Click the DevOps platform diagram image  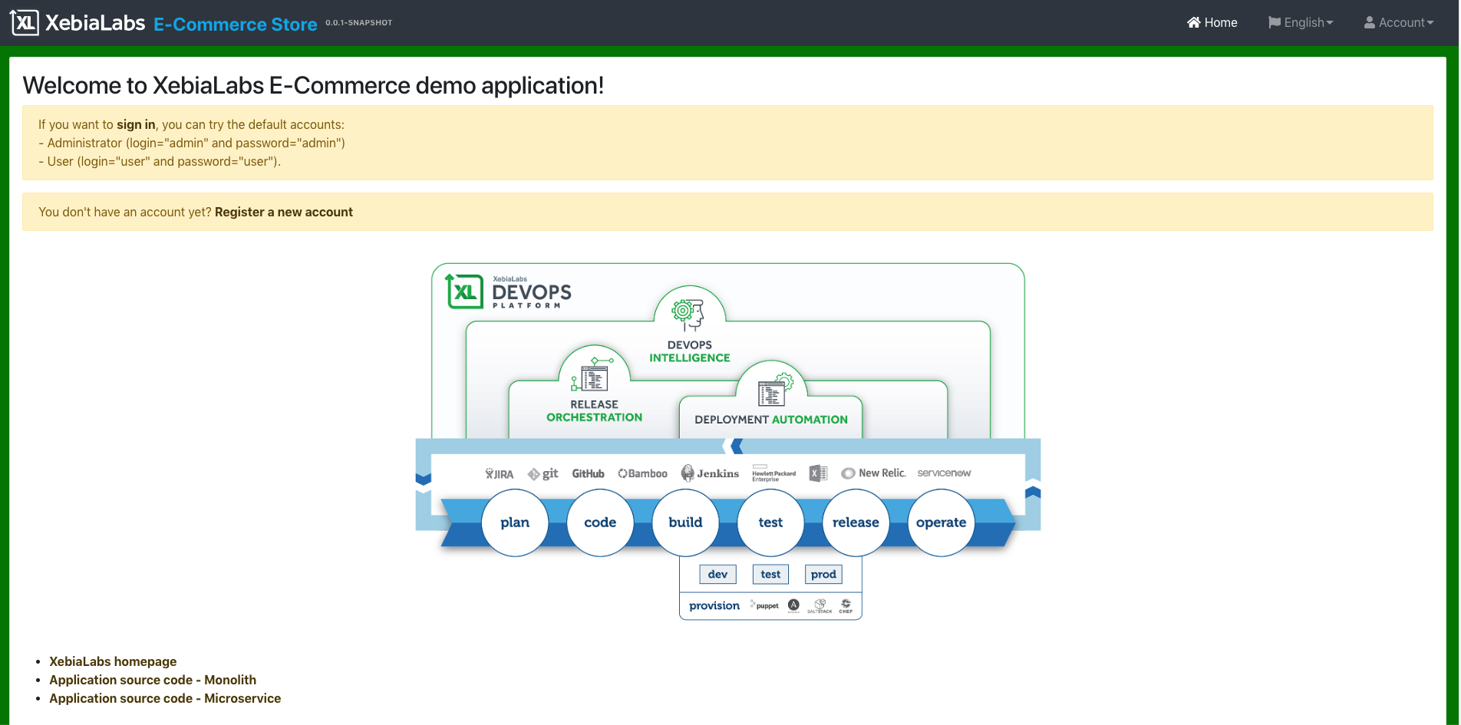coord(728,442)
